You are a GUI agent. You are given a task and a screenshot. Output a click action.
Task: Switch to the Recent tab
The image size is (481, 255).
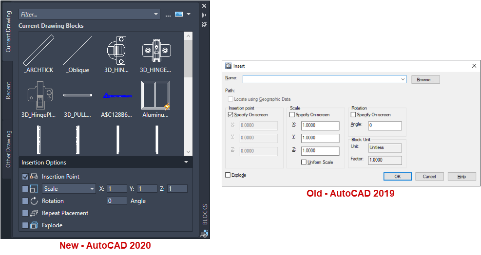(x=8, y=90)
